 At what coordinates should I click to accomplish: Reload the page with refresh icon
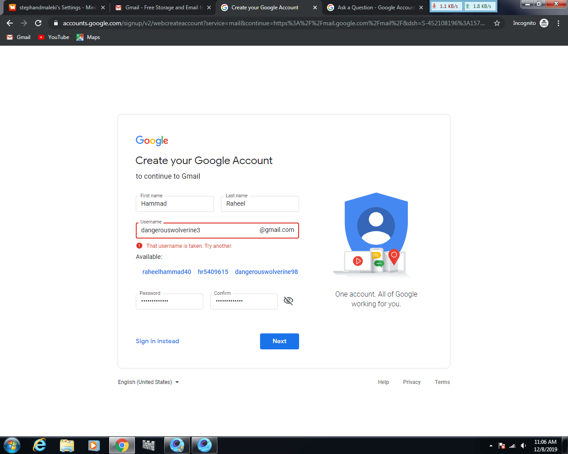38,23
